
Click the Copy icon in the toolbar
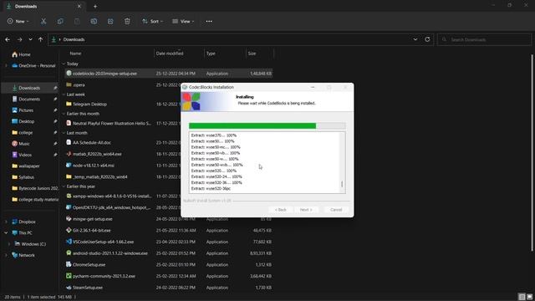point(60,21)
